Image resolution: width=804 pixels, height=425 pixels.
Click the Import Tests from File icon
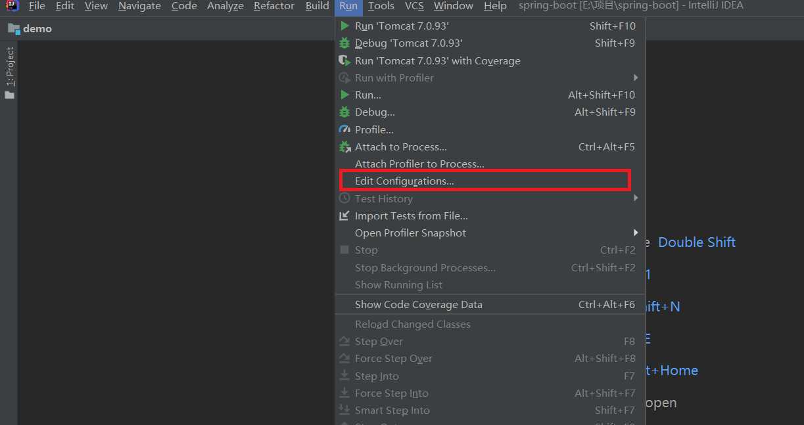[x=344, y=215]
